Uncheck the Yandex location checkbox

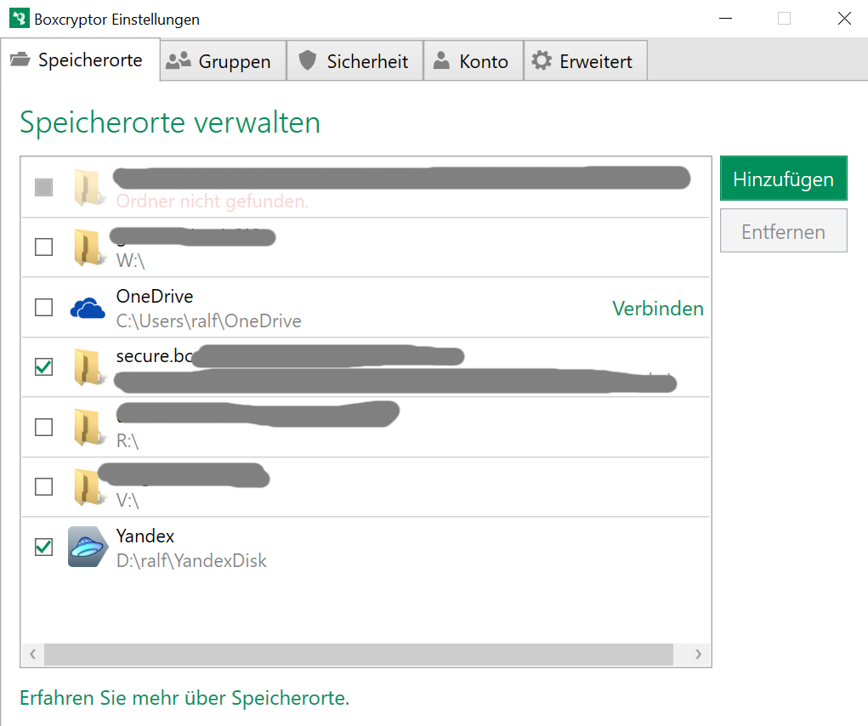pos(43,547)
